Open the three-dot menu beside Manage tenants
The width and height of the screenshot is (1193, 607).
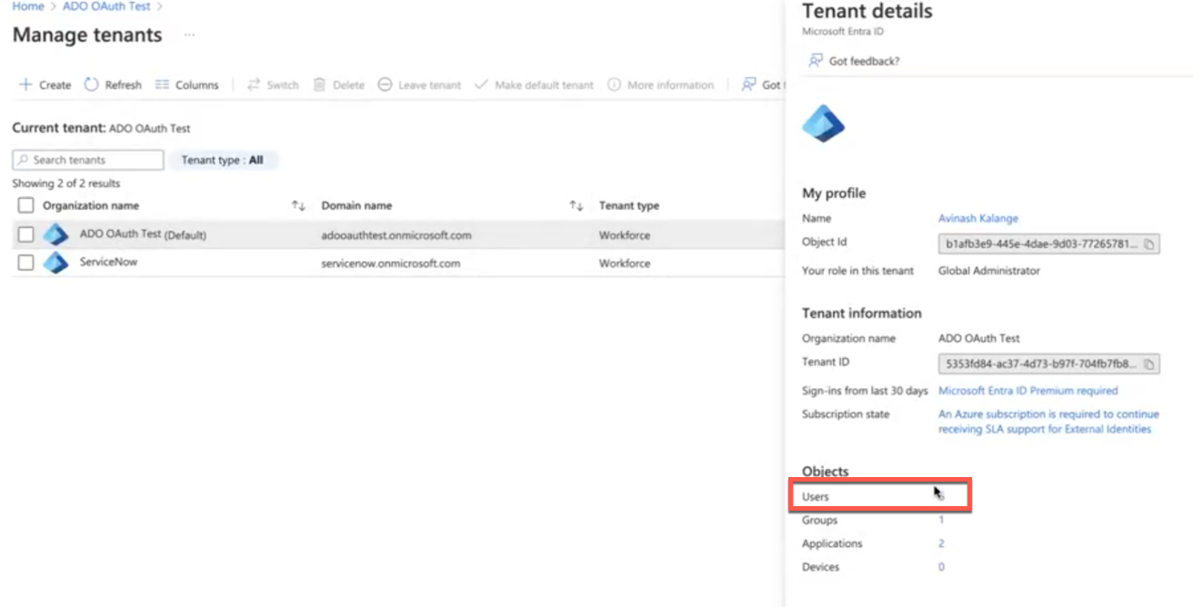[189, 35]
